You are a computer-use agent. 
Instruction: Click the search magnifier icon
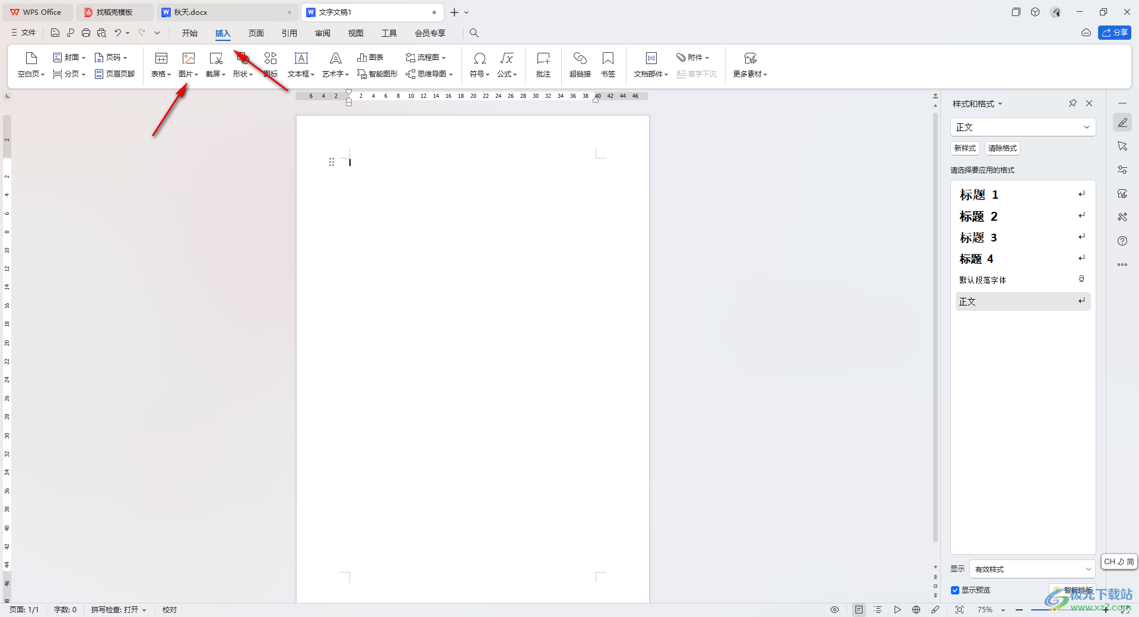pyautogui.click(x=474, y=33)
